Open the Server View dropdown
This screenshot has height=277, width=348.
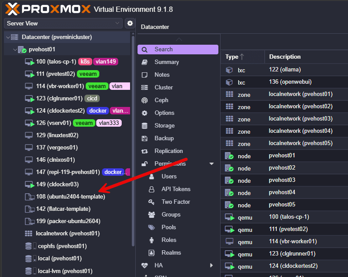tap(63, 23)
